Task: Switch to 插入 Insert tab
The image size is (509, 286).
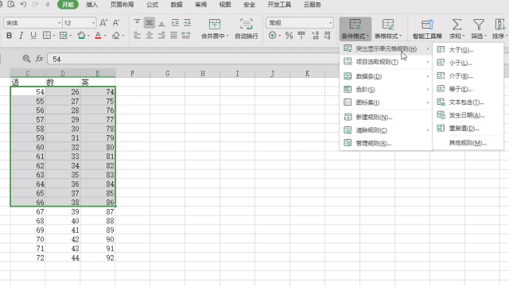Action: tap(92, 5)
